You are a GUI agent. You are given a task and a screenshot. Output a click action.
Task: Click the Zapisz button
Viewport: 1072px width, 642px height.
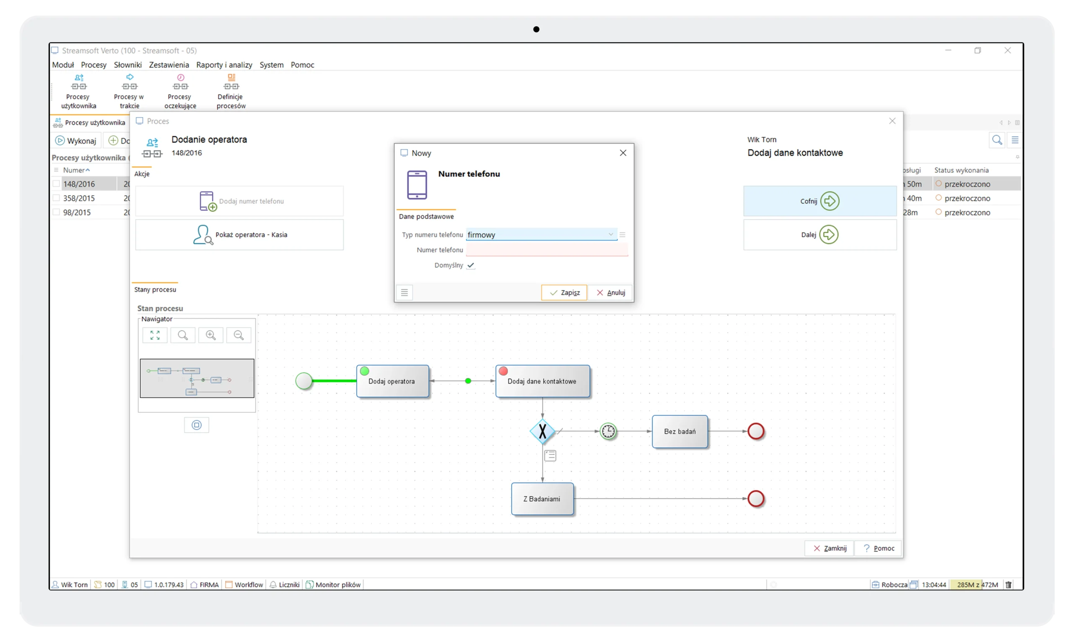click(564, 292)
